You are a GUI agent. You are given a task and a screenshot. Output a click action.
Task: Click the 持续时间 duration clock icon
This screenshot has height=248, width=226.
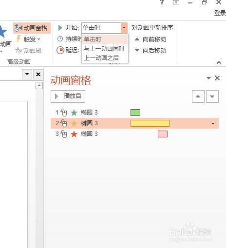pos(60,39)
